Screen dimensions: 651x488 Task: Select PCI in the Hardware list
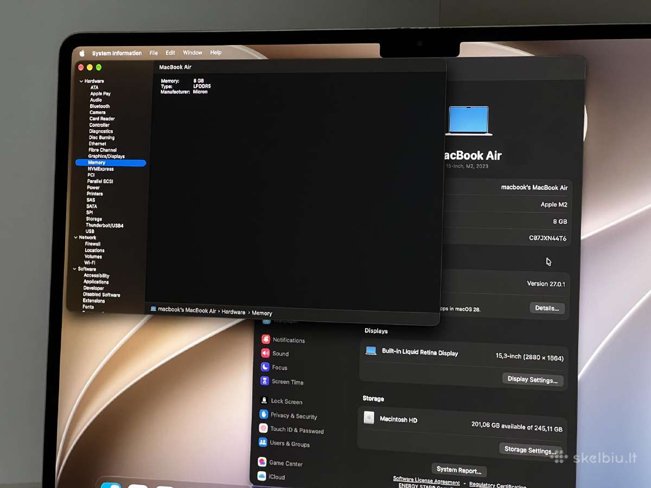(x=91, y=175)
